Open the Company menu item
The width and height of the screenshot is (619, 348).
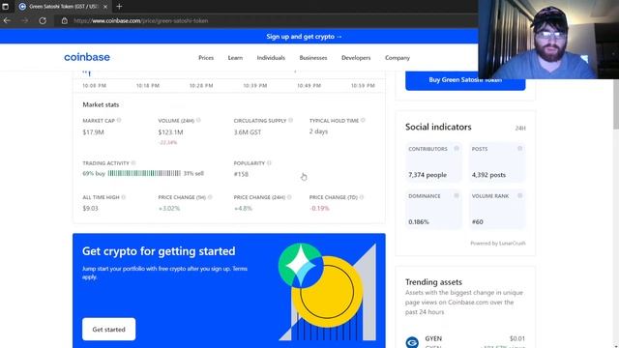[398, 58]
